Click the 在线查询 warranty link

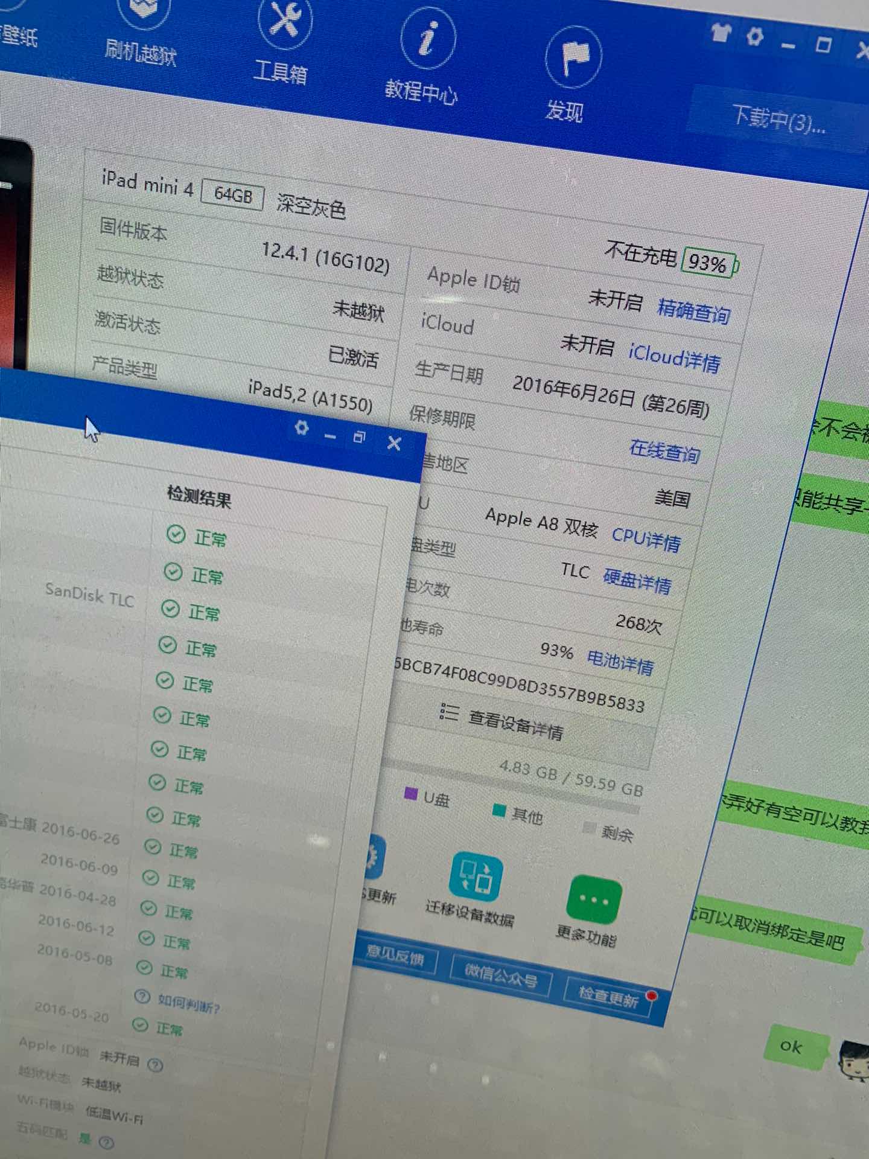(664, 450)
